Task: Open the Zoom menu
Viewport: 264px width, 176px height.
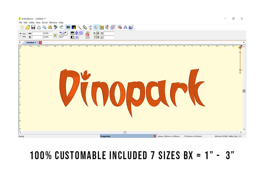Action: [x=45, y=22]
